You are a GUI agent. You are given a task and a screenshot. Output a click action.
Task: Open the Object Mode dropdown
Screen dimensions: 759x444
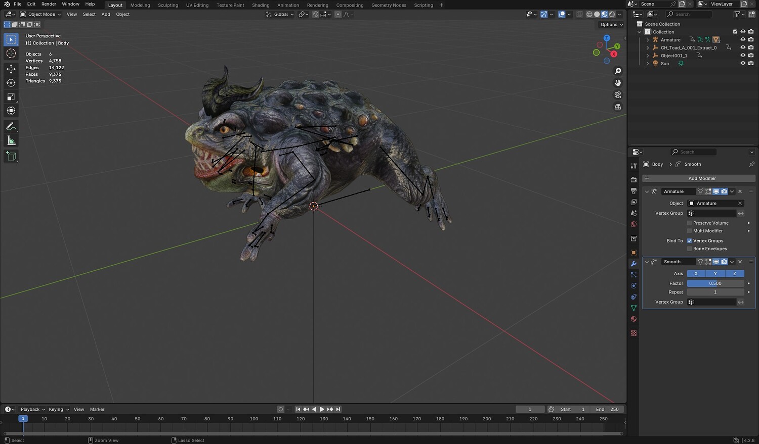(x=40, y=14)
